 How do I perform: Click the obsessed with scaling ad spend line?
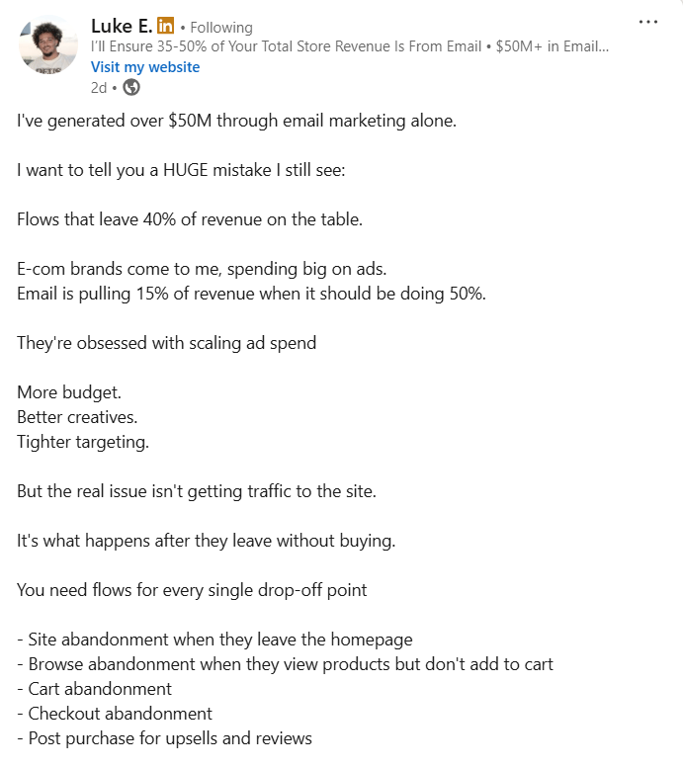(167, 343)
